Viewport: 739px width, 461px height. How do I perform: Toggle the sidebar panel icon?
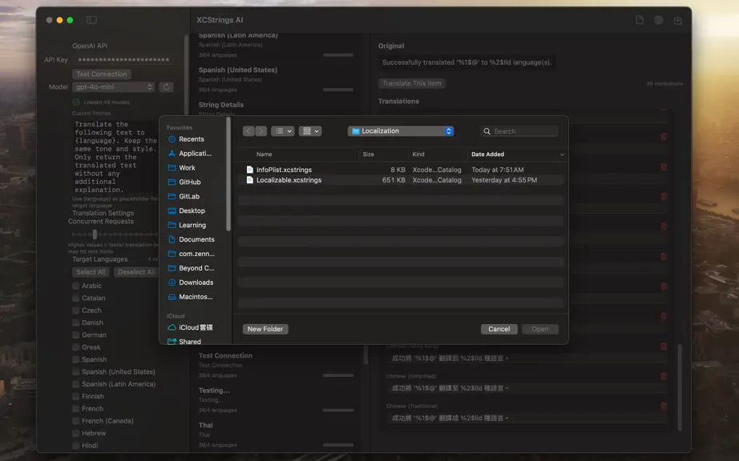[91, 20]
